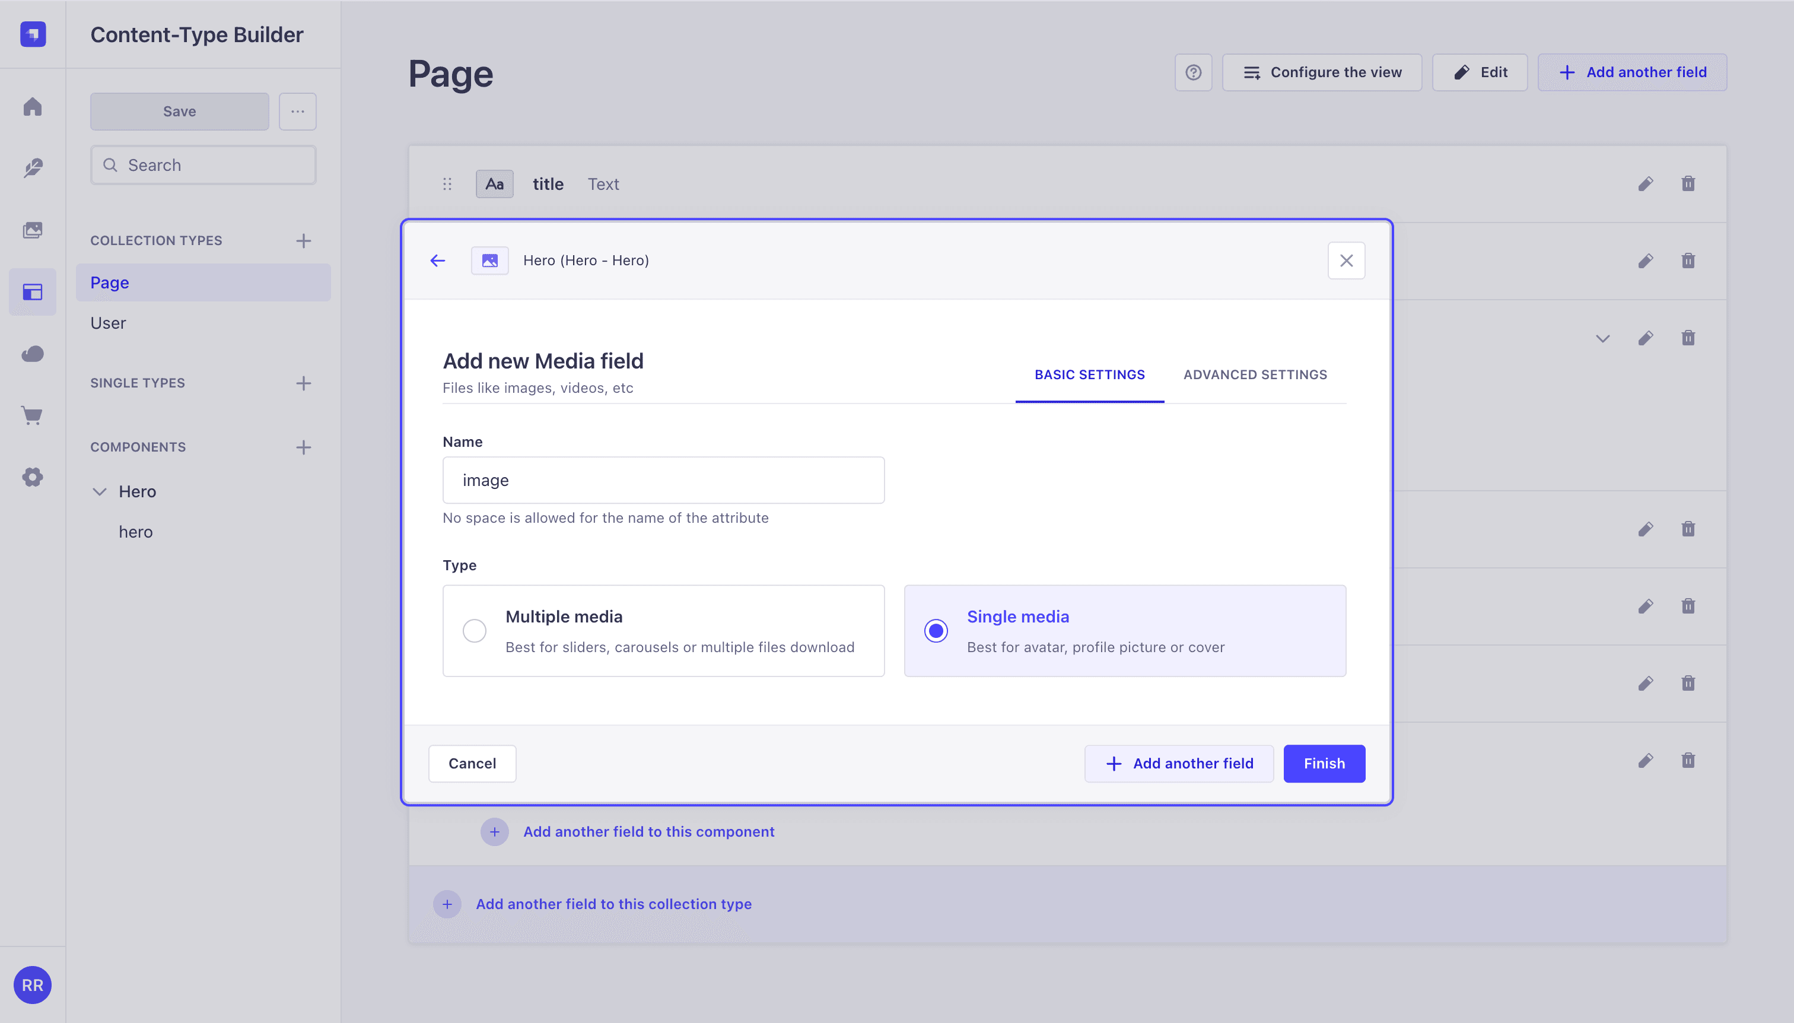Add a new component plus icon
Image resolution: width=1794 pixels, height=1023 pixels.
point(303,447)
